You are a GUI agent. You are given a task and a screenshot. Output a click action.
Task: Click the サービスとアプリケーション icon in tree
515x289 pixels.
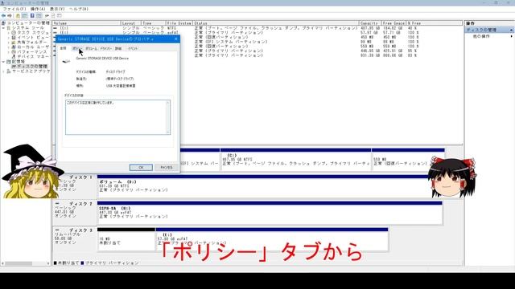[x=9, y=71]
